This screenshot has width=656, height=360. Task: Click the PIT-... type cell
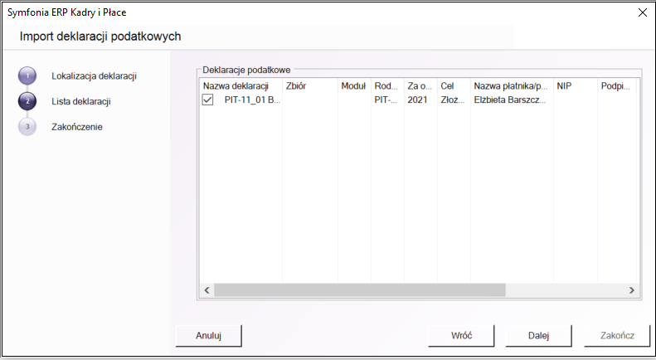click(386, 100)
